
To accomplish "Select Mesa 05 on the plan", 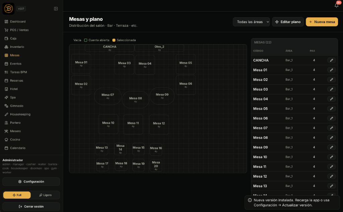I will pyautogui.click(x=186, y=64).
